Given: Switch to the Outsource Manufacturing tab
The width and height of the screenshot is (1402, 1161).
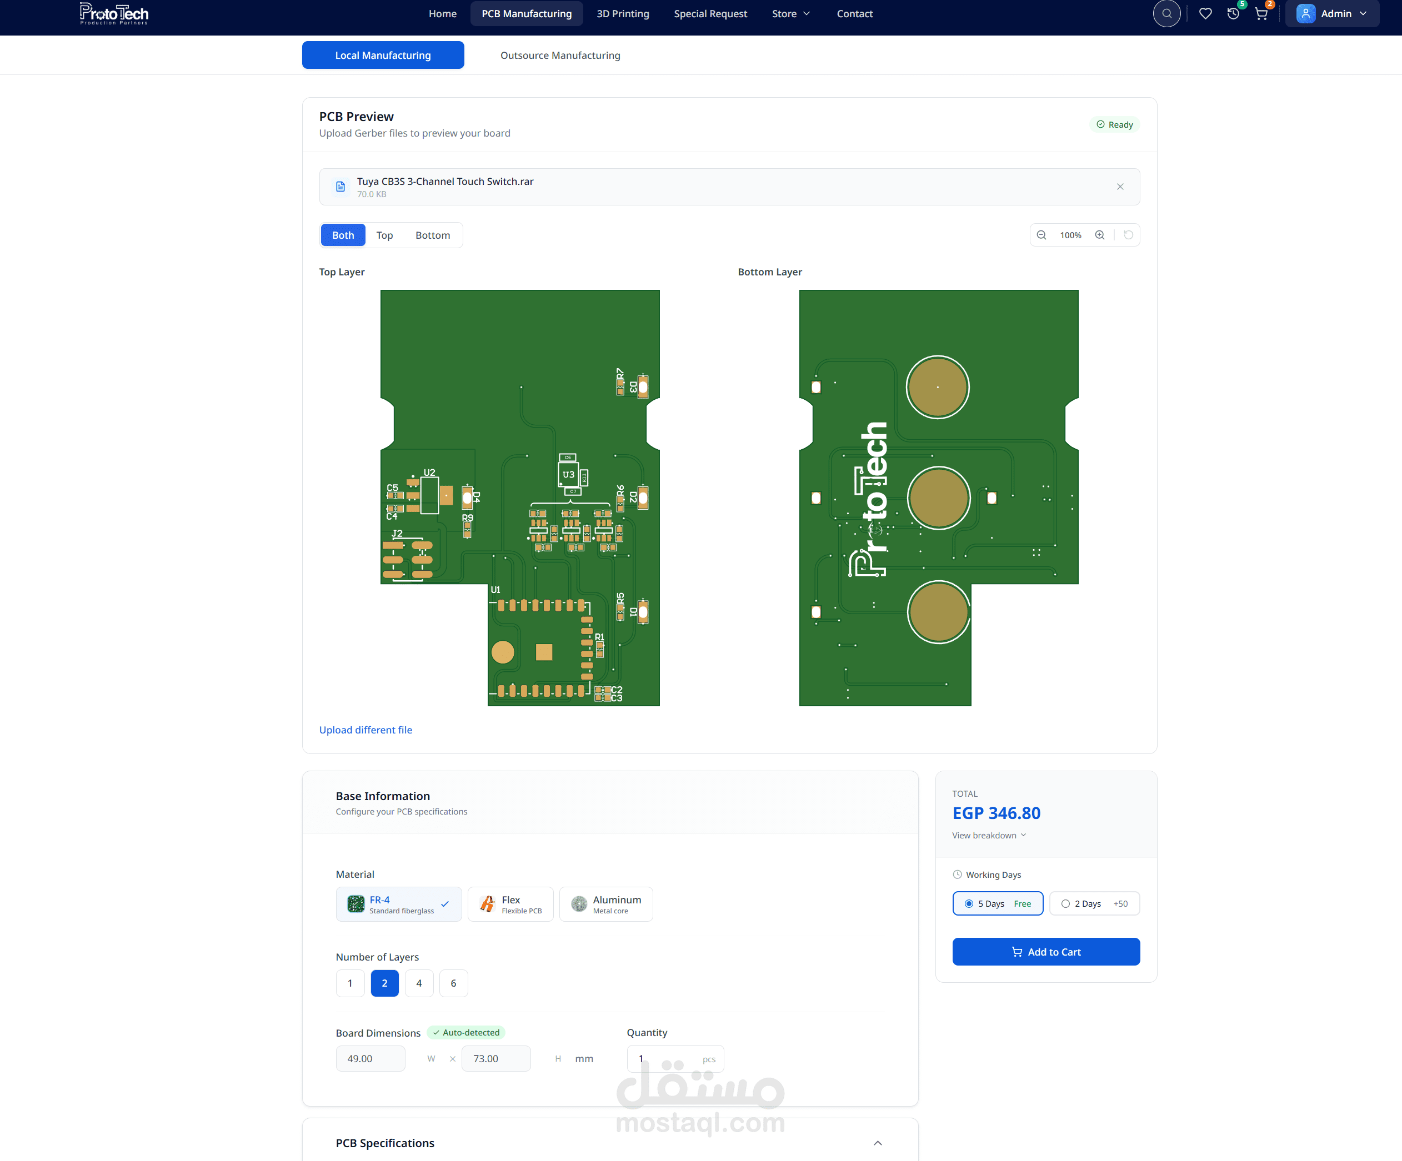Looking at the screenshot, I should point(560,56).
